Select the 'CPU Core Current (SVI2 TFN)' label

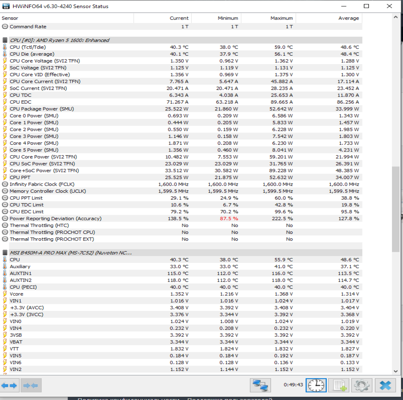point(45,81)
